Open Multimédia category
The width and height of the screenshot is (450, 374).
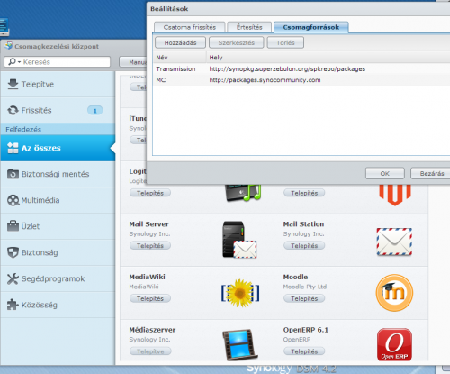click(x=58, y=200)
